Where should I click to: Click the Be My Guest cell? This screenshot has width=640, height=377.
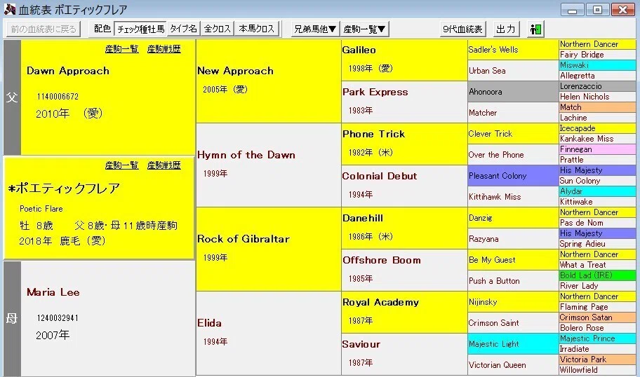click(513, 259)
